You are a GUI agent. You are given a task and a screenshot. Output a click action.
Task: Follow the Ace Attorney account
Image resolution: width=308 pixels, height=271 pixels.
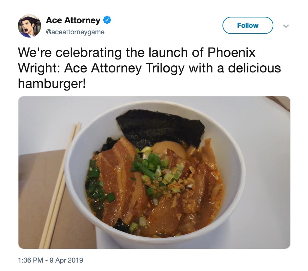tap(248, 25)
